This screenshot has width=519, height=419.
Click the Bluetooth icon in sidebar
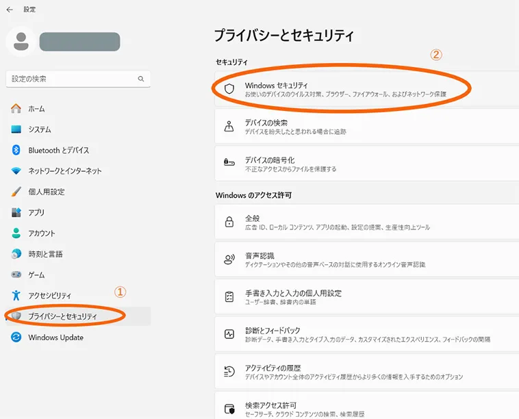(x=16, y=150)
